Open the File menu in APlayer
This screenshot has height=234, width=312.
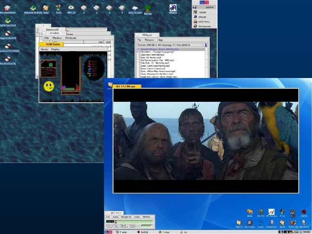[139, 40]
